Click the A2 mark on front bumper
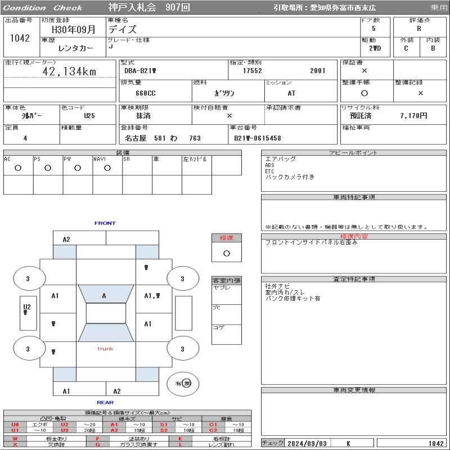This screenshot has height=450, width=450. click(x=66, y=239)
